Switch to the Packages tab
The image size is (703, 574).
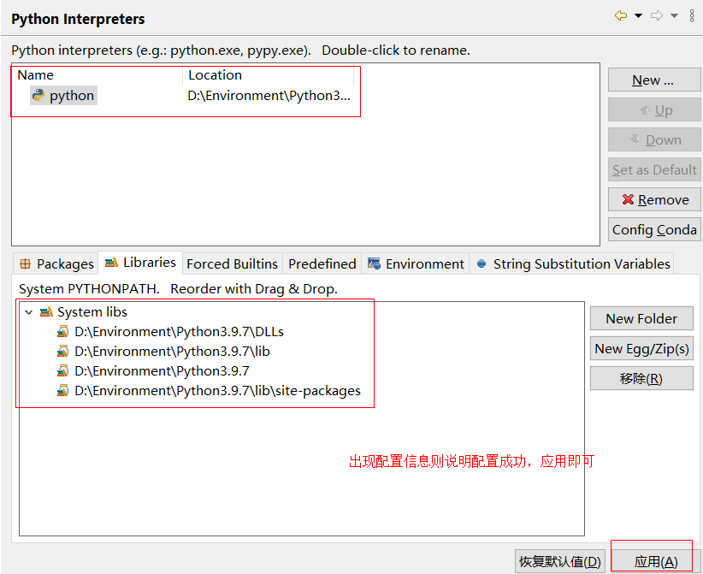56,263
